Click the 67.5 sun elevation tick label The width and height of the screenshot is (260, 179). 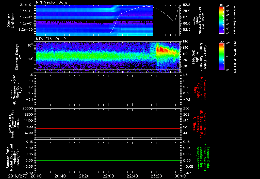[x=187, y=17]
